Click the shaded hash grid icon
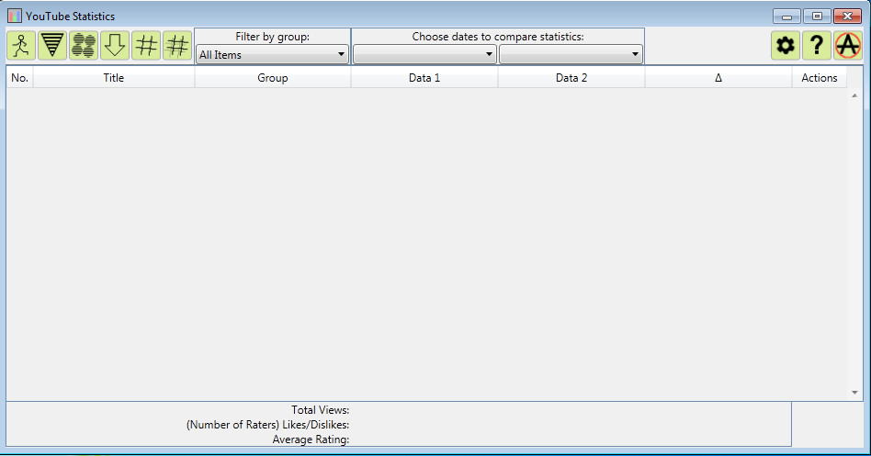 (x=177, y=46)
